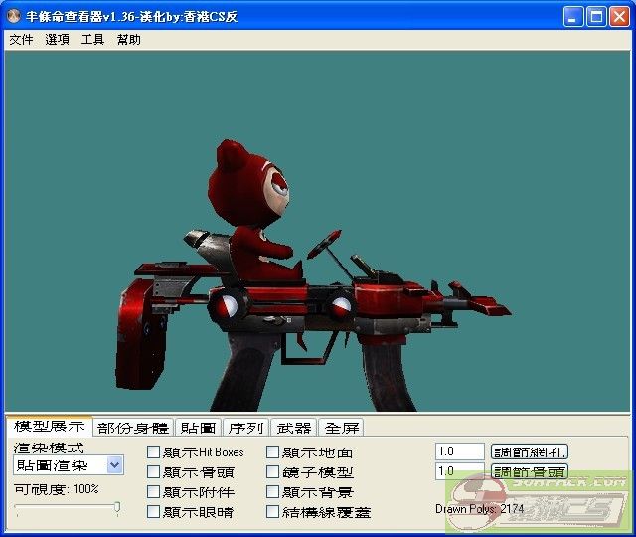
Task: Enable the 鏡子模型 checkbox
Action: coord(273,472)
